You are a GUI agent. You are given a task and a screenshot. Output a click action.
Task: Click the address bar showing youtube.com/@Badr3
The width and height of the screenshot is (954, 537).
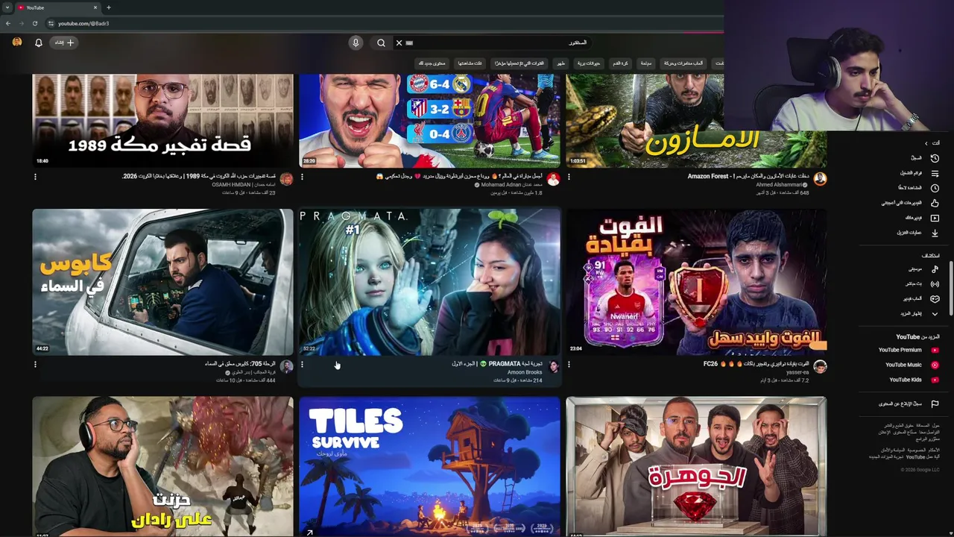83,23
